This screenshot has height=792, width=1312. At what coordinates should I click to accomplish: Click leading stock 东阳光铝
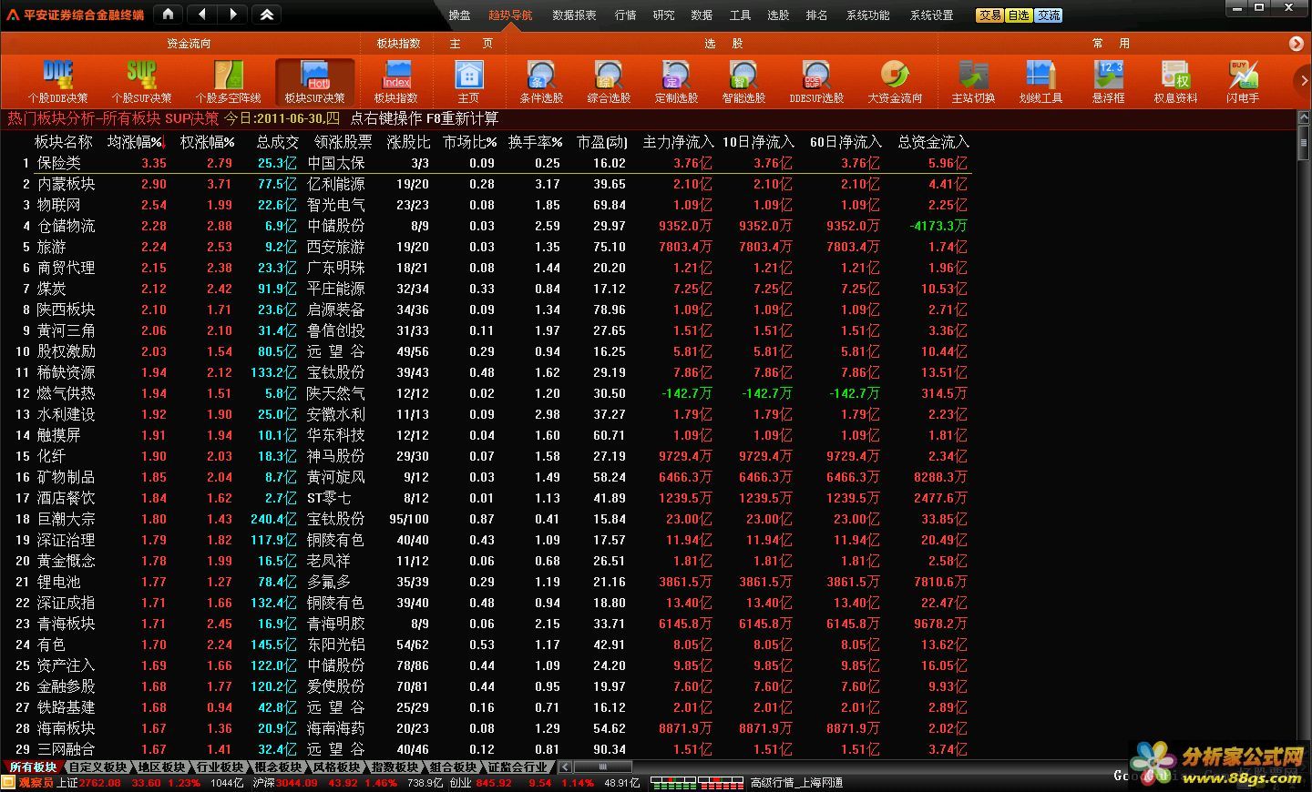pos(336,645)
